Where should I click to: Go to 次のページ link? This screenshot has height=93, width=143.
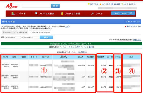tap(81, 47)
